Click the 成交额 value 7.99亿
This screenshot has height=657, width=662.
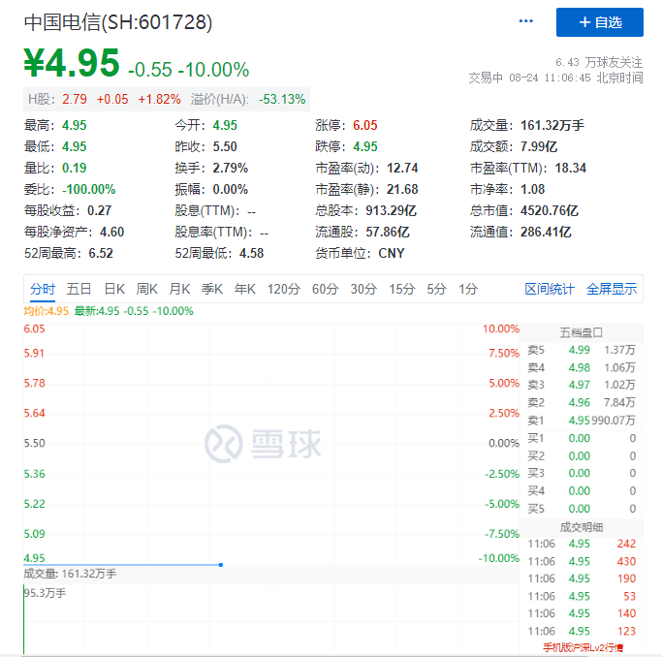tap(539, 147)
